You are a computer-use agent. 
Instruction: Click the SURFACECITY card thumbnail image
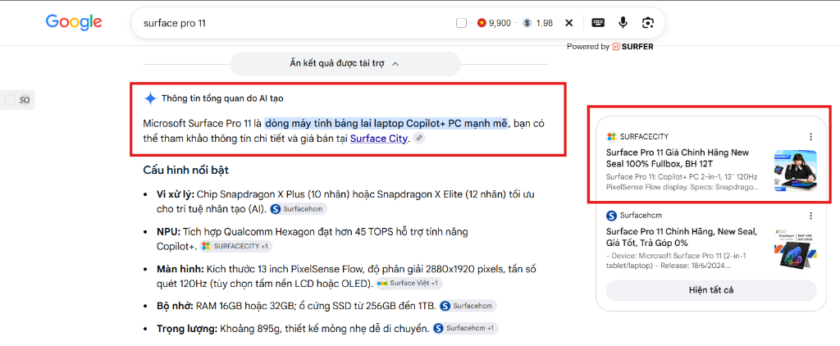[x=795, y=171]
